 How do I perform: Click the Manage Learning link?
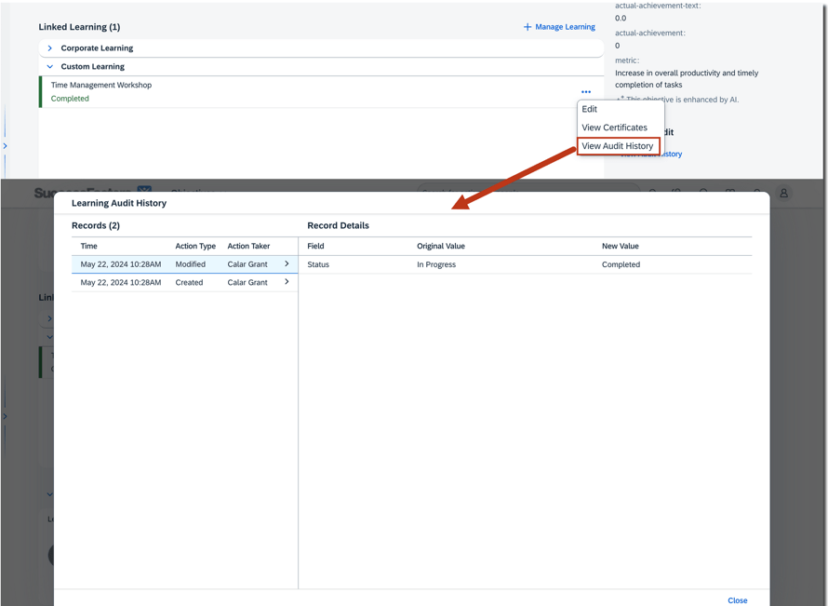point(565,27)
